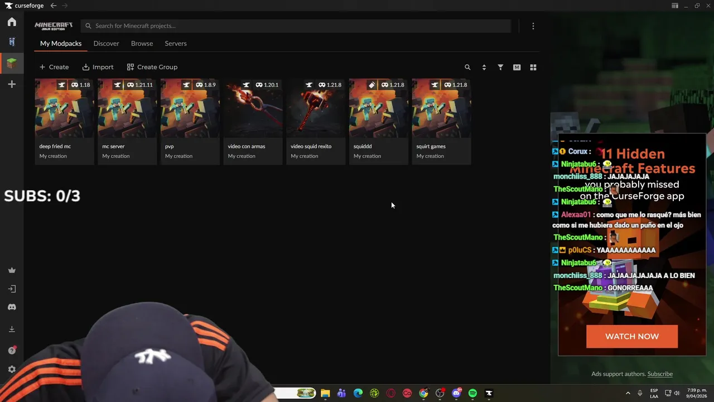Toggle the medium size view button

[517, 67]
